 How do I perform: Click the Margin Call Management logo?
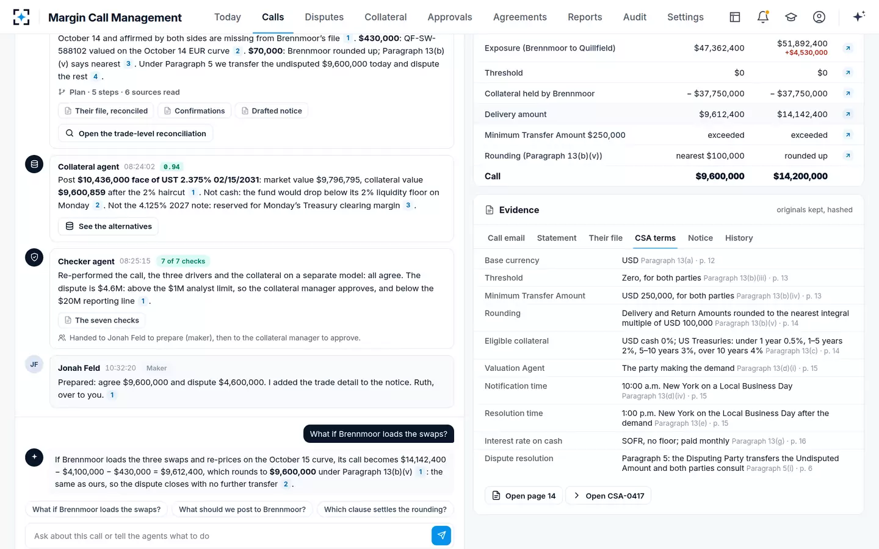(x=21, y=17)
